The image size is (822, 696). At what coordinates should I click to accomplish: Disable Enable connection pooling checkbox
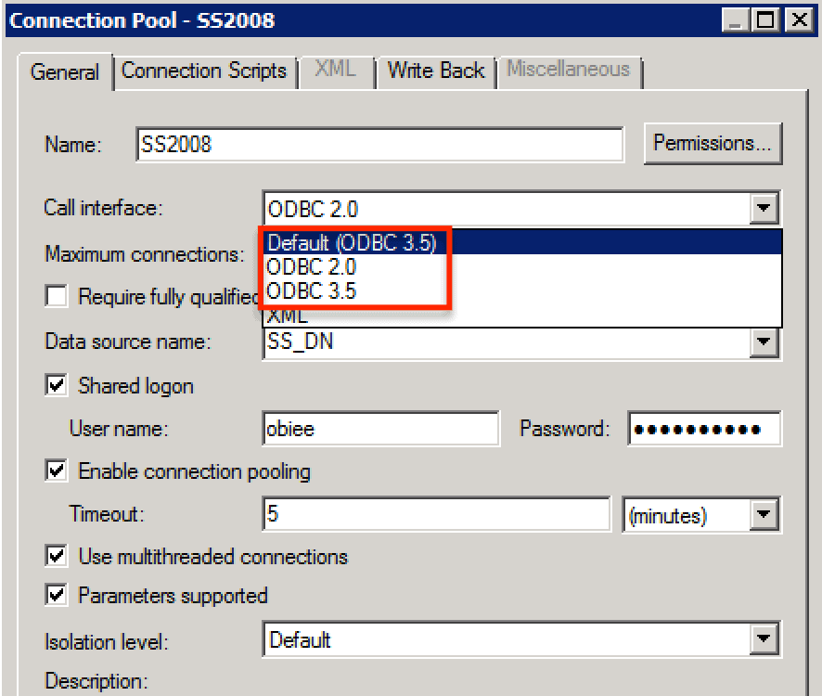[x=56, y=470]
